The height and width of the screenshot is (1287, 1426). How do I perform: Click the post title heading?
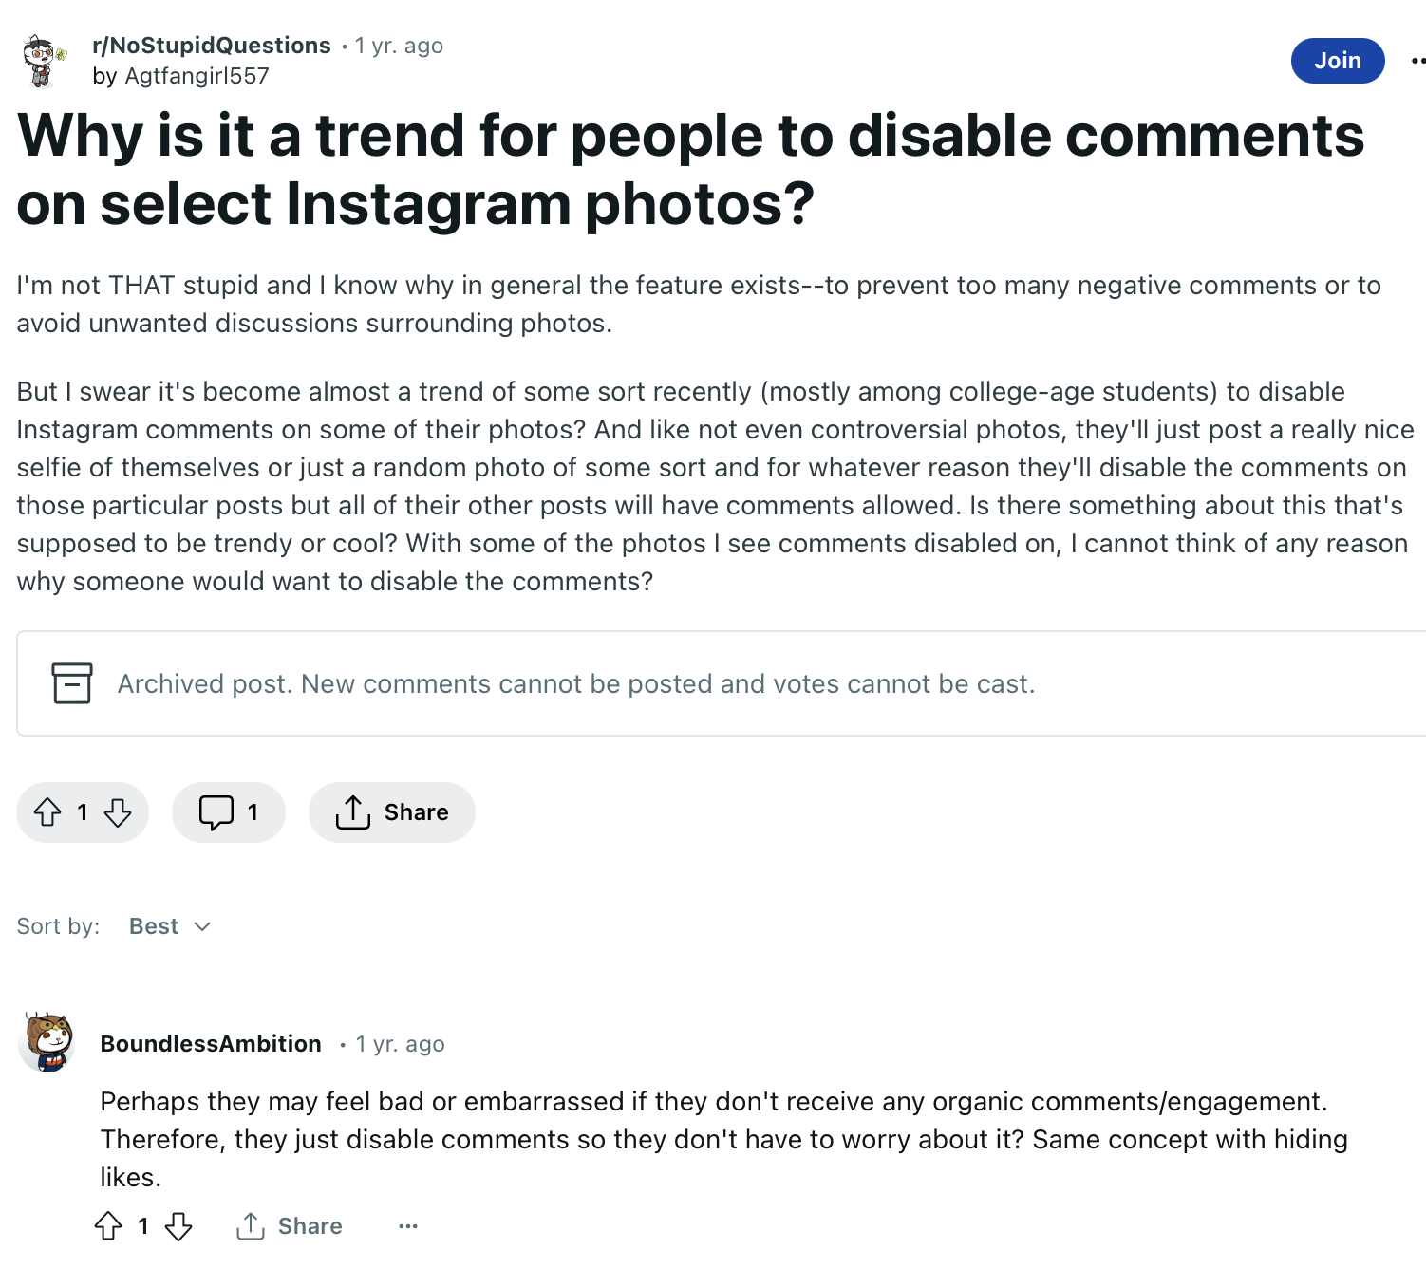[x=690, y=169]
